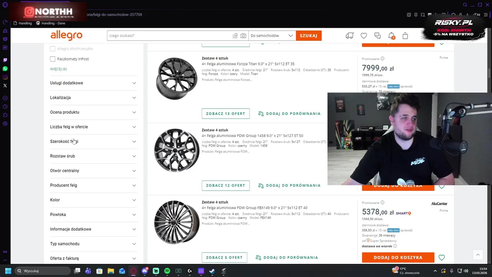This screenshot has height=277, width=492.
Task: Expand the Liczba felg w ofercie filter
Action: pos(93,127)
